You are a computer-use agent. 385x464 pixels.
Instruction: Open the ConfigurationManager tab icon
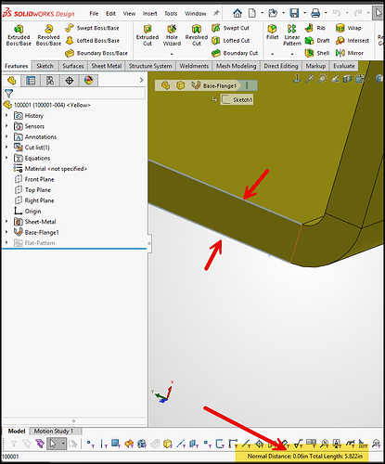click(50, 81)
